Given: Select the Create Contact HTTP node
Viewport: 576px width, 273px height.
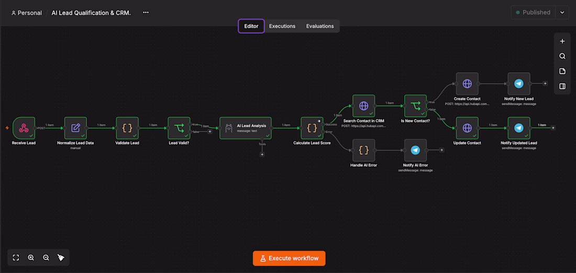Looking at the screenshot, I should pyautogui.click(x=467, y=83).
